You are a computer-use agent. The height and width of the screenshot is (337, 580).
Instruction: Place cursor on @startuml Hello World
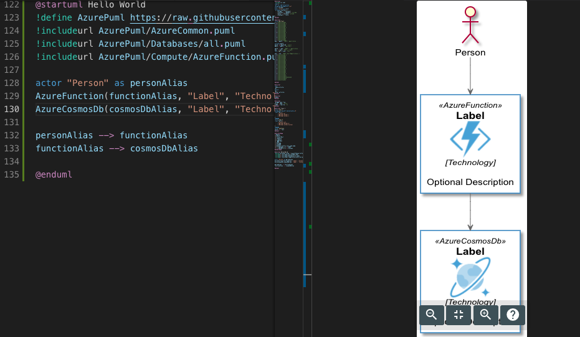tap(90, 5)
